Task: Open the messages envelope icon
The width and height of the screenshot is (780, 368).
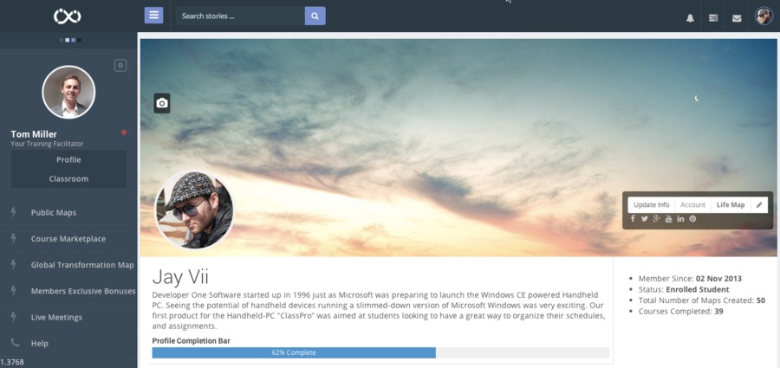Action: (737, 18)
